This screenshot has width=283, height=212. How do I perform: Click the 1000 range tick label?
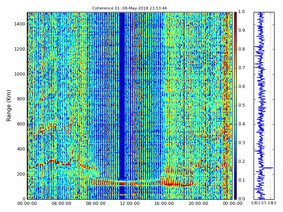pos(20,74)
